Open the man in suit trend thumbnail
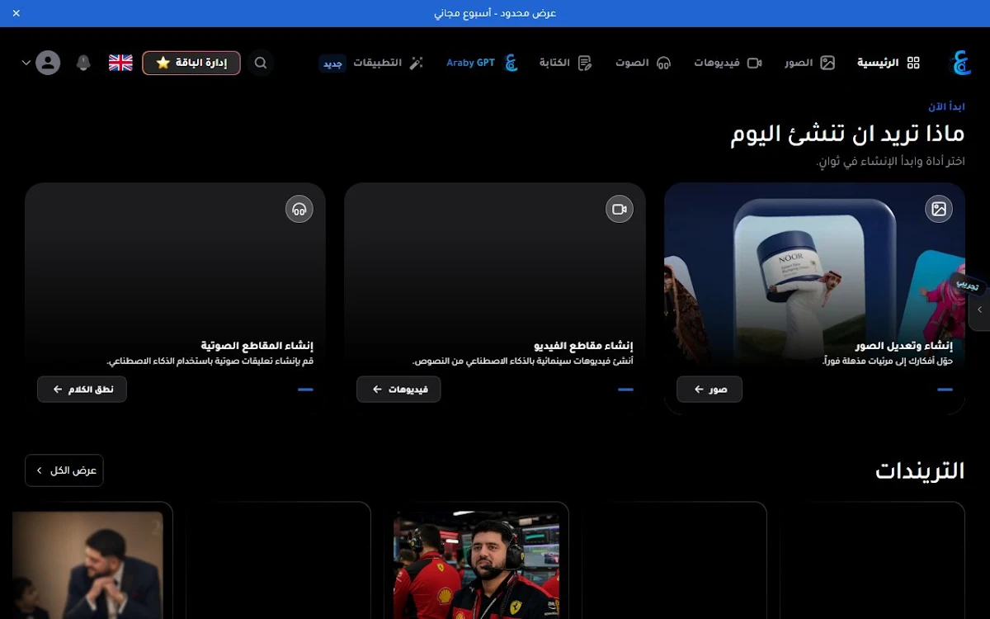990x619 pixels. pos(87,565)
